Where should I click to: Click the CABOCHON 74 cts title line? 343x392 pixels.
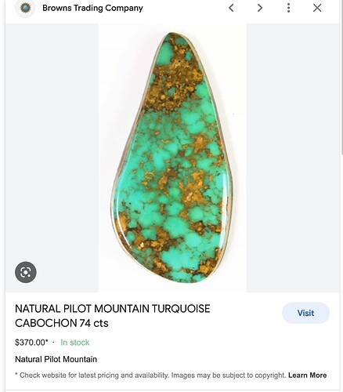(62, 323)
